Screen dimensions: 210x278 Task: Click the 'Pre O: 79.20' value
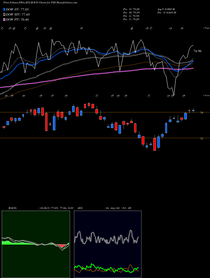click(131, 9)
